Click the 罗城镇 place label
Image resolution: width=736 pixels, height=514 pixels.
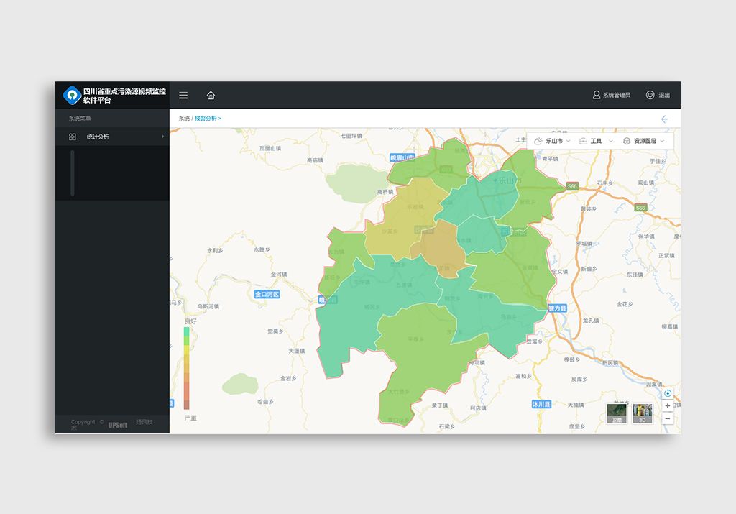pos(584,244)
